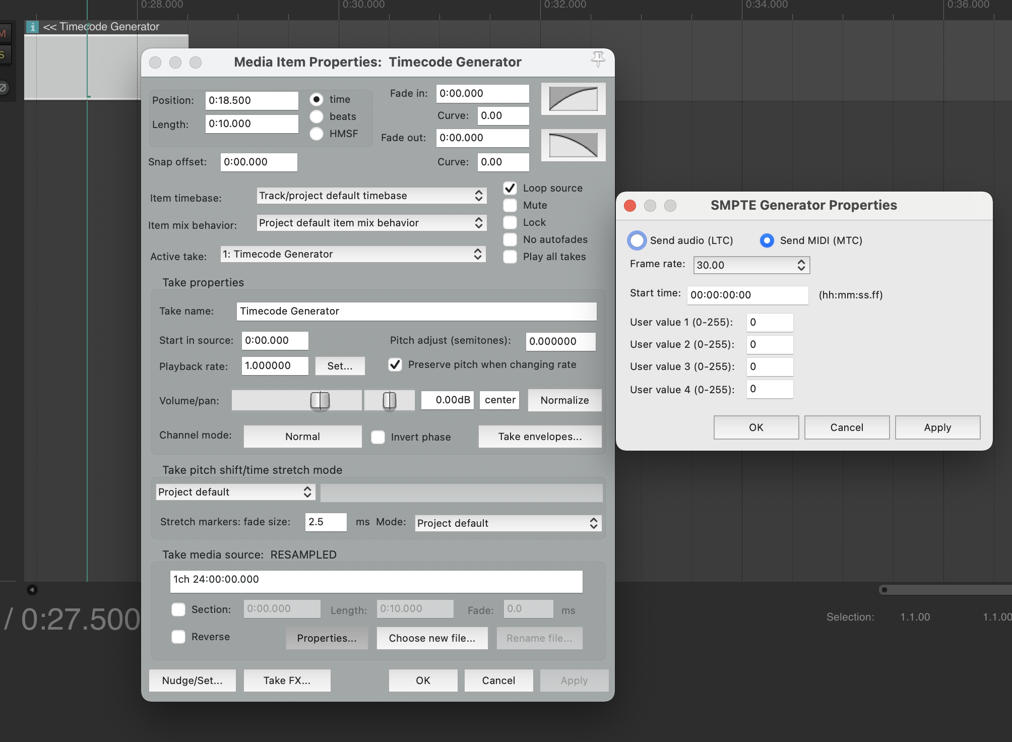The width and height of the screenshot is (1012, 742).
Task: Switch position display to HMSF
Action: click(317, 134)
